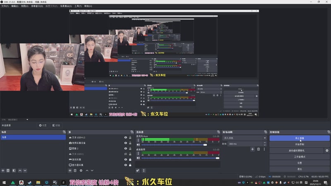Move the scene up with the arrow
The width and height of the screenshot is (331, 186).
[20, 170]
